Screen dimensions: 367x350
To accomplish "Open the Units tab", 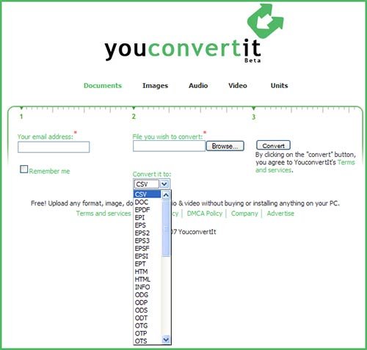I will (279, 86).
